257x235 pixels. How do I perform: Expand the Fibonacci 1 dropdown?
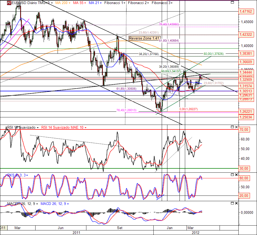tap(125, 3)
